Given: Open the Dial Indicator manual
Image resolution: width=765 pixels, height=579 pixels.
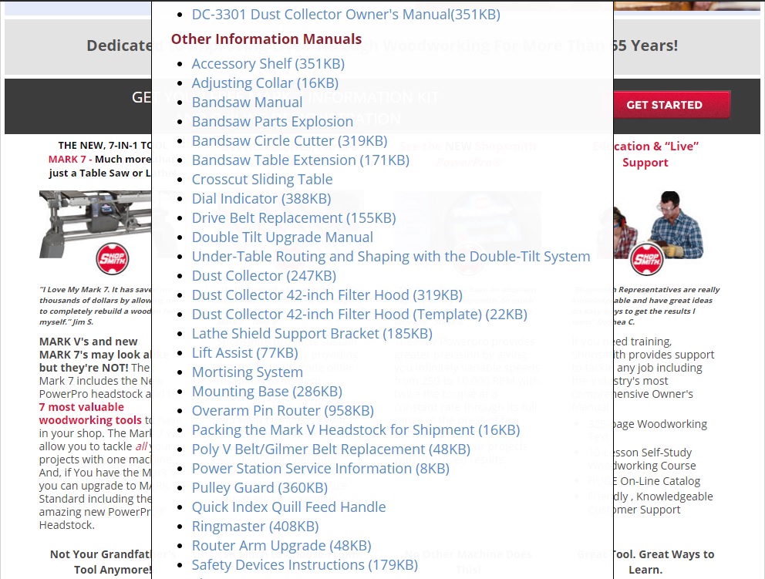Looking at the screenshot, I should coord(261,199).
